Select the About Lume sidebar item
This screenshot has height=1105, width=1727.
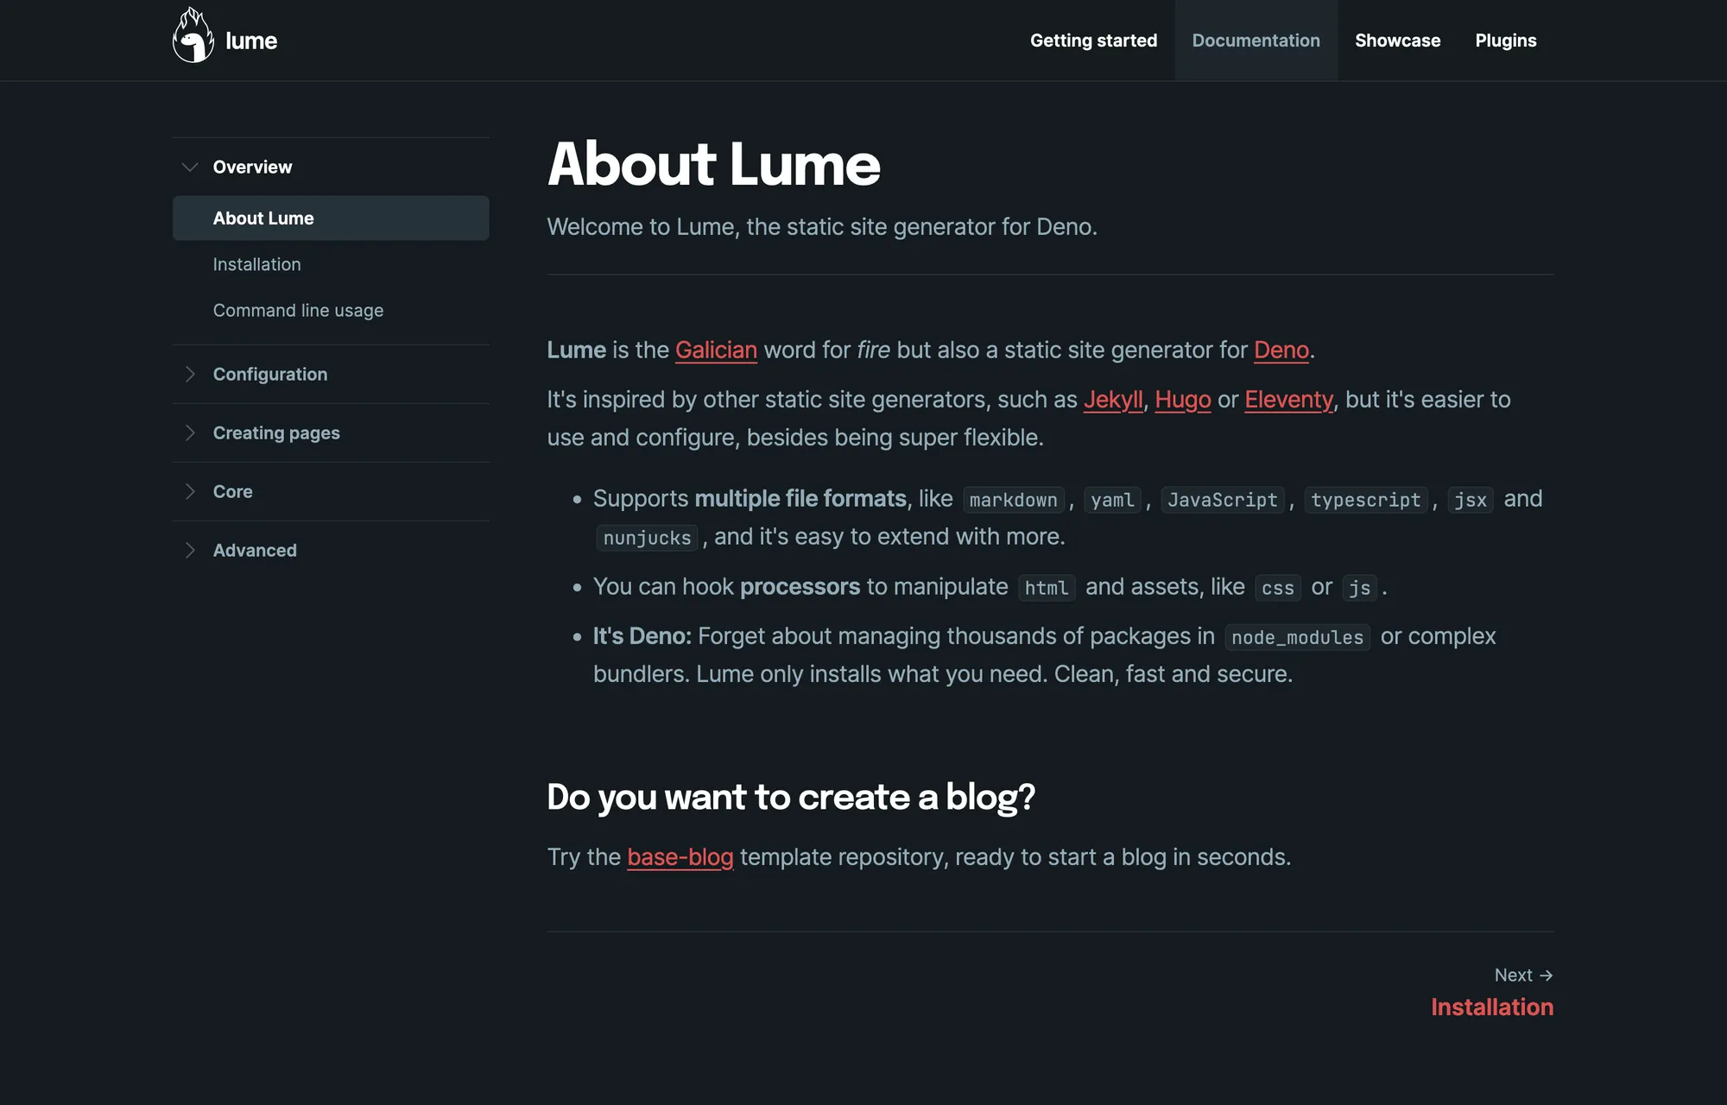pyautogui.click(x=331, y=218)
